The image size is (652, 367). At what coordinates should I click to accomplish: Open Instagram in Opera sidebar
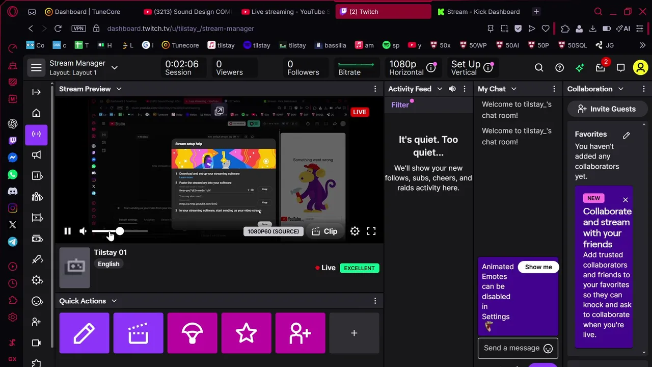pyautogui.click(x=13, y=208)
